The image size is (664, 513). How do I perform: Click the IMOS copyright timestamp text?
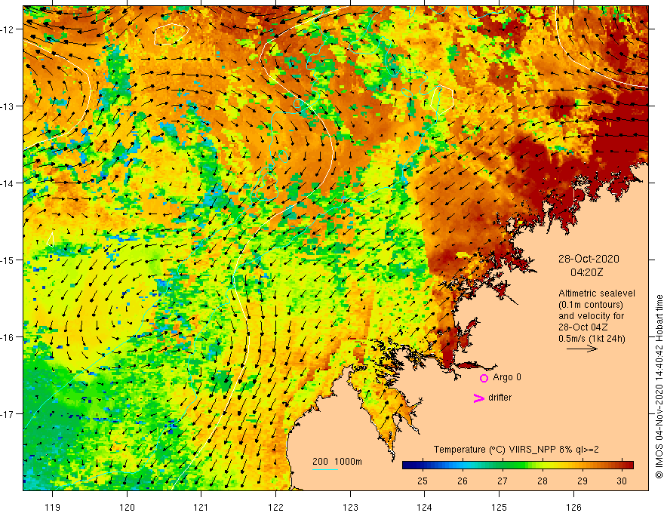pos(659,387)
